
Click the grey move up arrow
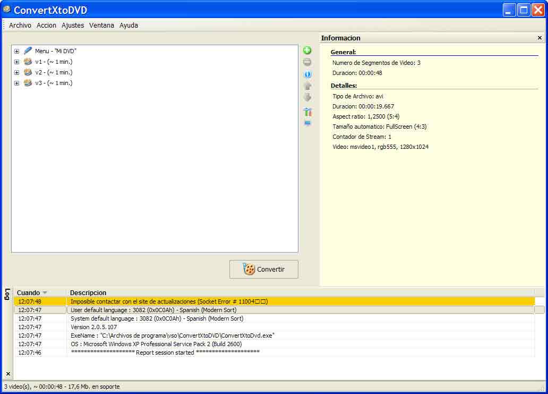click(307, 86)
